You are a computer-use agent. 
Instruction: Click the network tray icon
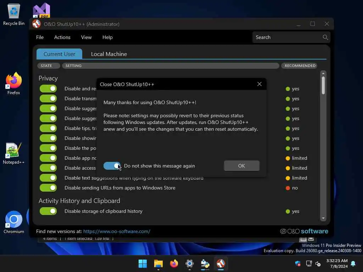pyautogui.click(x=309, y=263)
